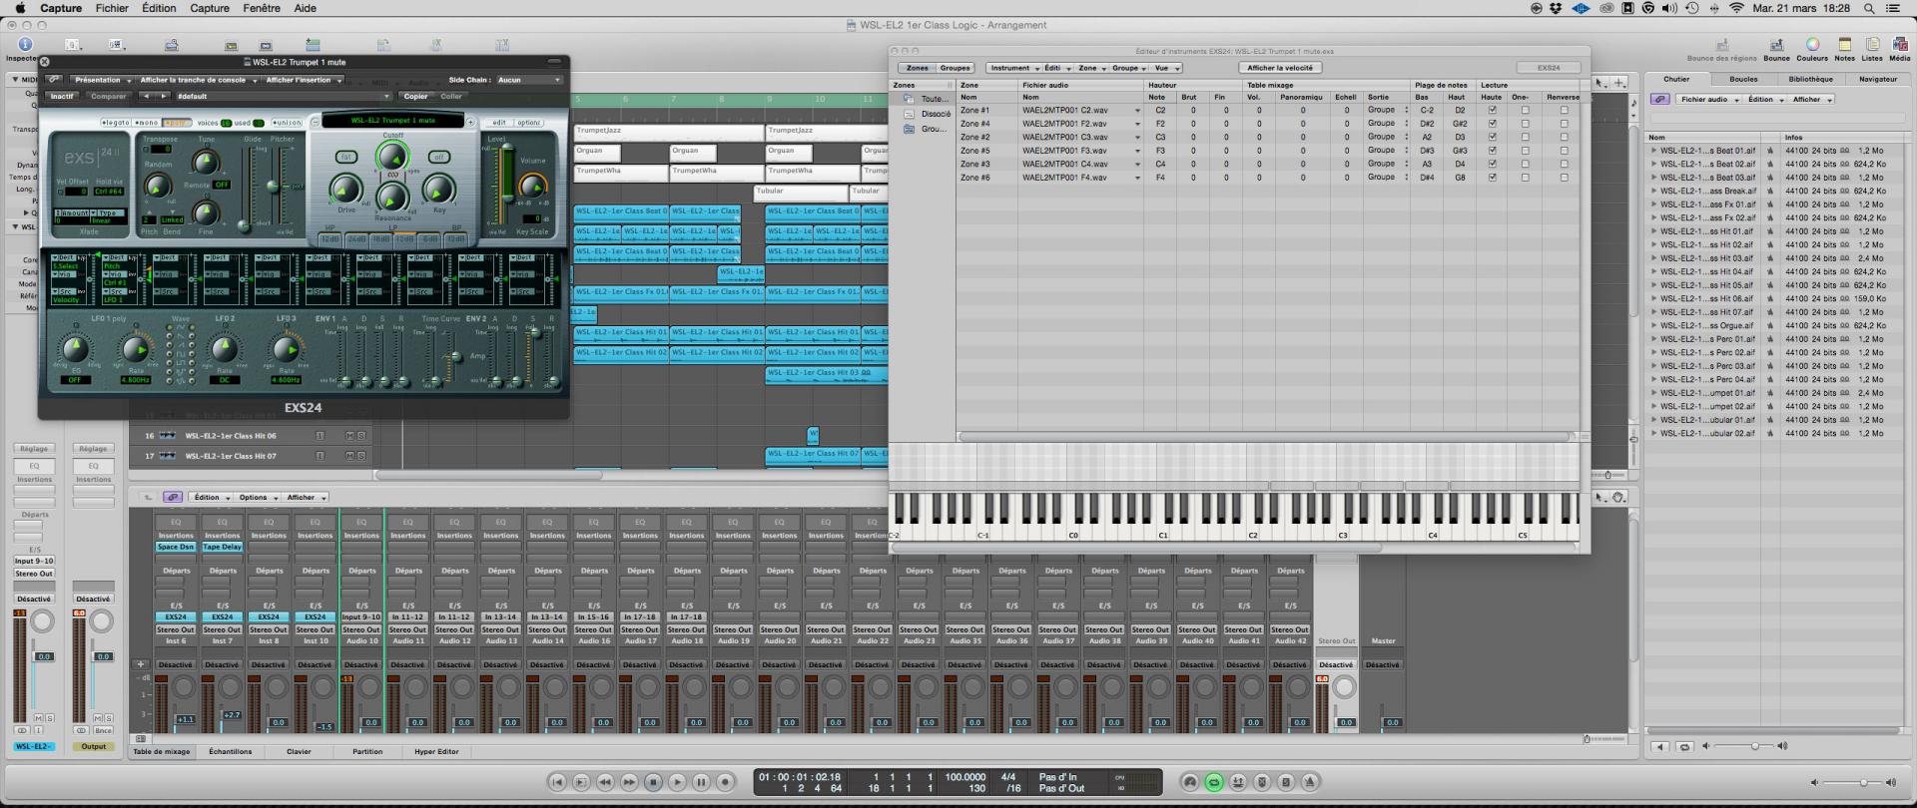Click the transport Pause button
The width and height of the screenshot is (1917, 808).
(701, 782)
